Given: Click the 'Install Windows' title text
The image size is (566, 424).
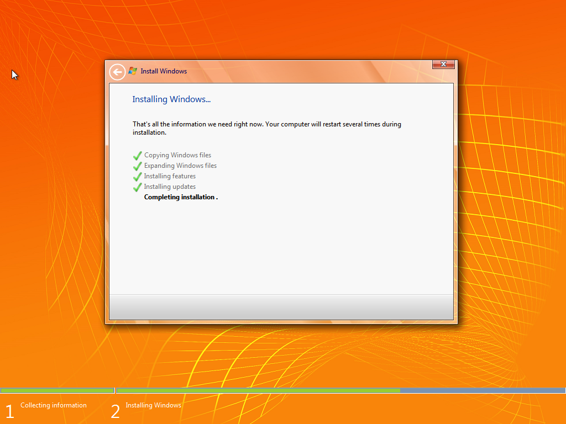Looking at the screenshot, I should [x=164, y=71].
